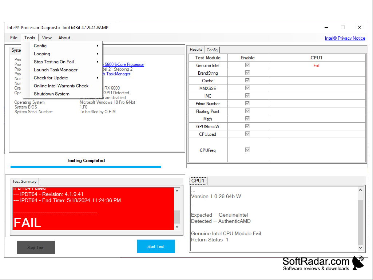
Task: Click the Return Status 1 log line
Action: click(x=210, y=240)
